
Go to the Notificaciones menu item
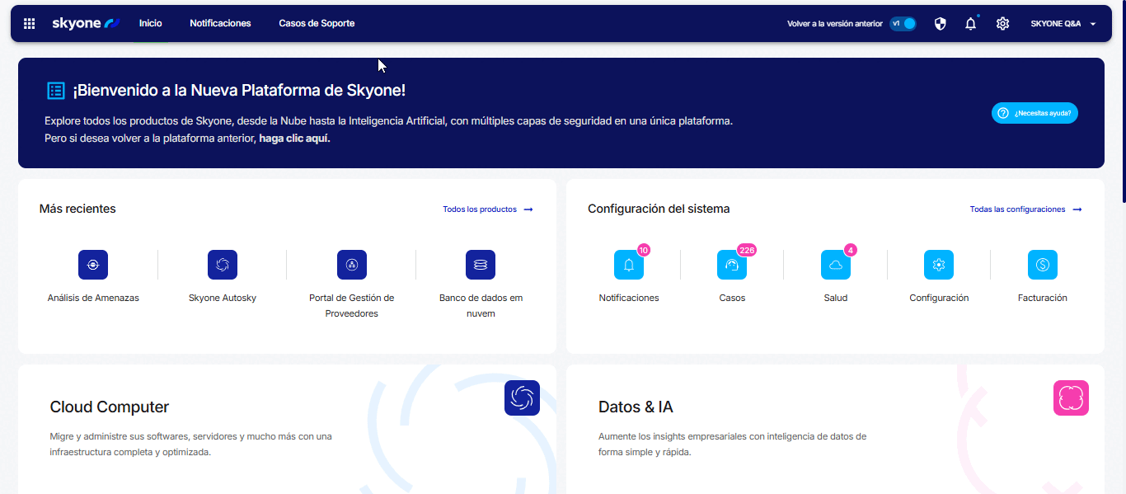point(220,24)
